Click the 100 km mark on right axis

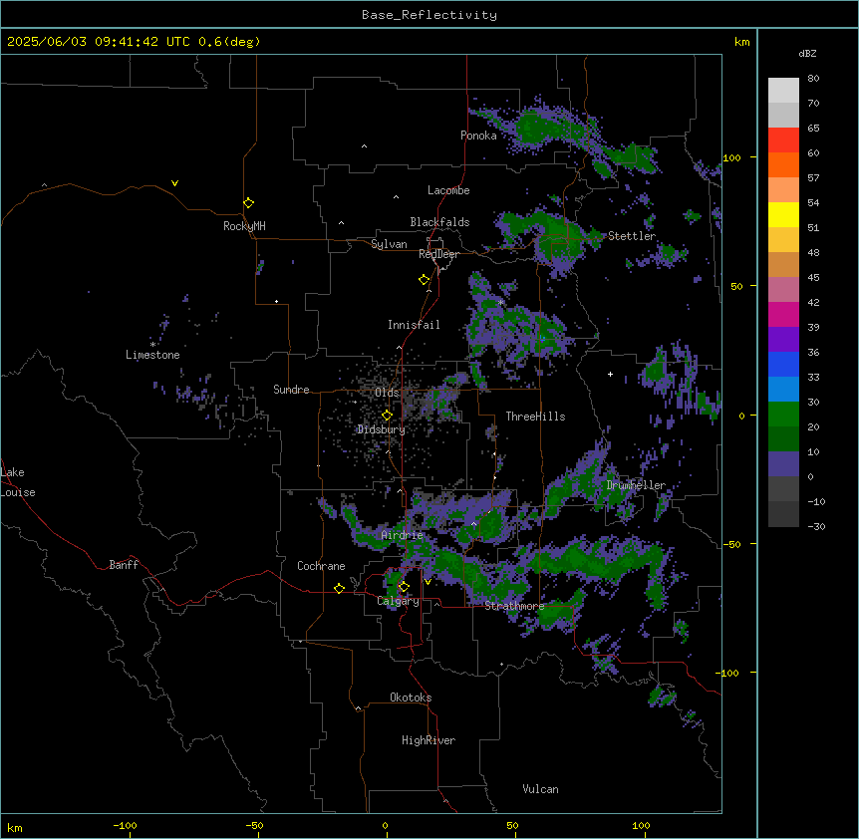click(731, 157)
